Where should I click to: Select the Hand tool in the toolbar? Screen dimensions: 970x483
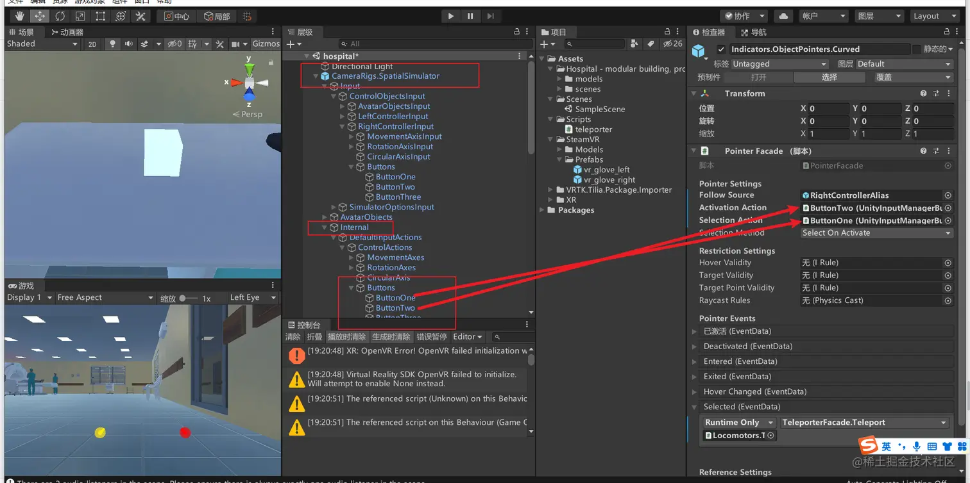[x=19, y=16]
